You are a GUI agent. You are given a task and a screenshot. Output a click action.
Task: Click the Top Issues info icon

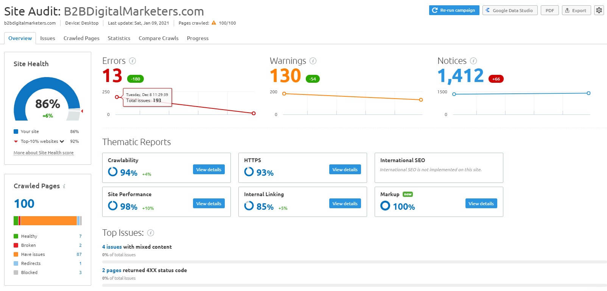[x=151, y=233]
